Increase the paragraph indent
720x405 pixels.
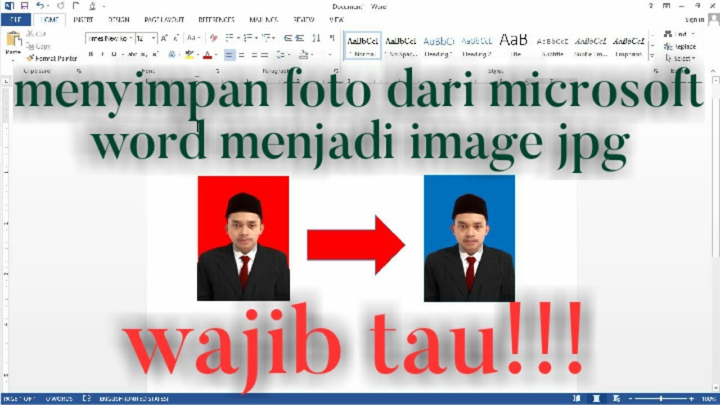[300, 38]
